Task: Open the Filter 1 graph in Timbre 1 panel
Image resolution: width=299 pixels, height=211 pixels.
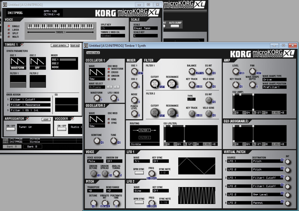Action: coord(18,81)
